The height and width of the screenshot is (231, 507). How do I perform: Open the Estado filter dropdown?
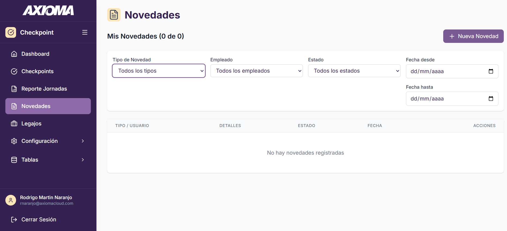(x=354, y=71)
